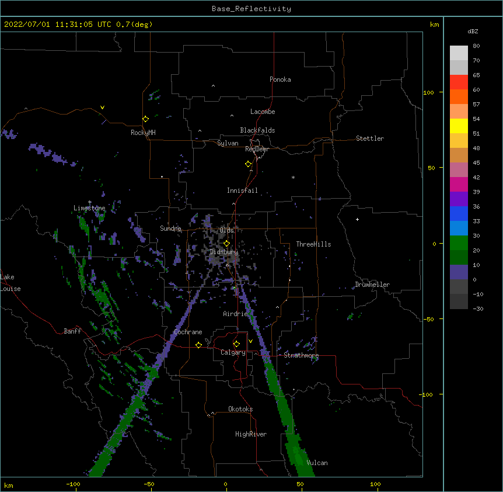Click the Banff label

(72, 331)
